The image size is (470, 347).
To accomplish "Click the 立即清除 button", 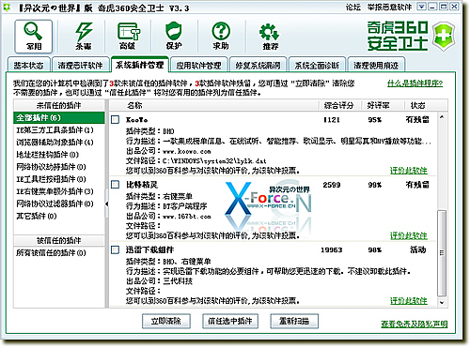I will tap(166, 321).
